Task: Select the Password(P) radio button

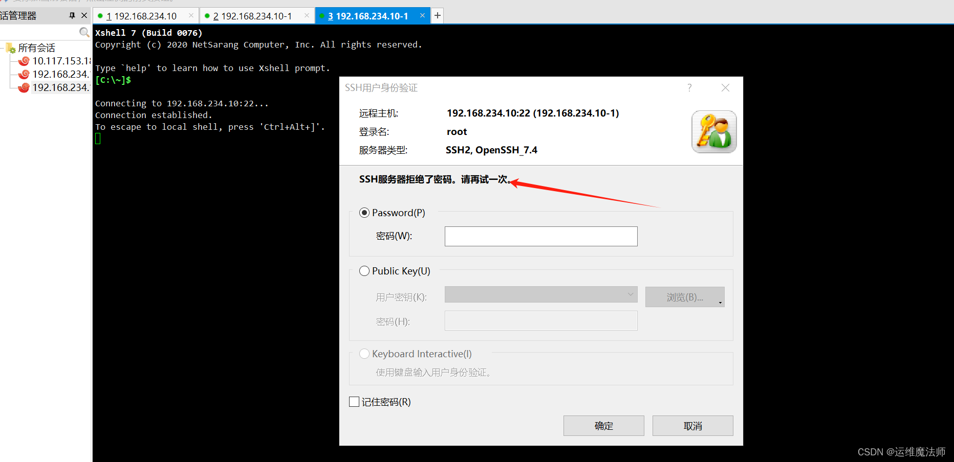Action: (364, 213)
